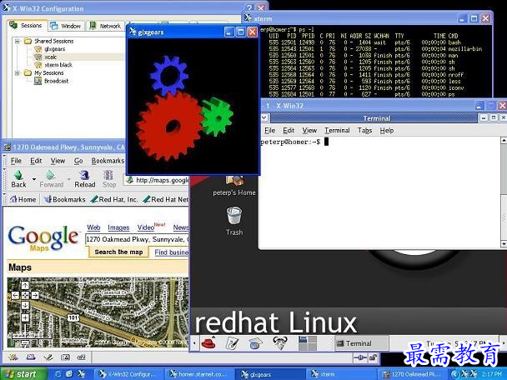
Task: Click the Forward browser button
Action: tap(51, 178)
